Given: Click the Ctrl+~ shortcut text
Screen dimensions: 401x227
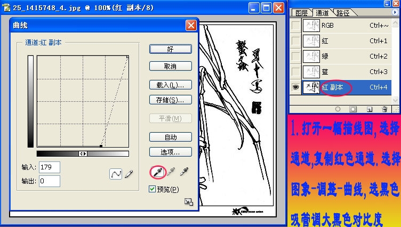Looking at the screenshot, I should [x=379, y=25].
